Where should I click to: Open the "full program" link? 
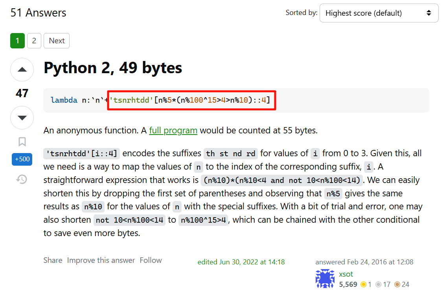tap(173, 130)
